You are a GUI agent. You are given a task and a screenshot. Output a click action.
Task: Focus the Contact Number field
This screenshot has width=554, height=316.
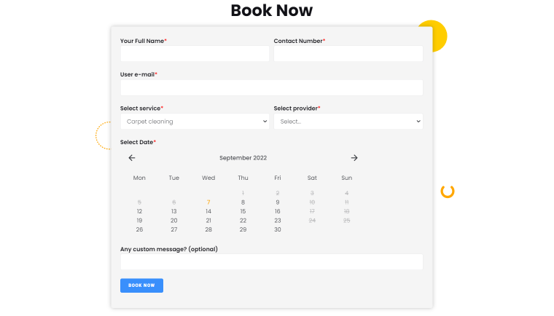coord(348,54)
